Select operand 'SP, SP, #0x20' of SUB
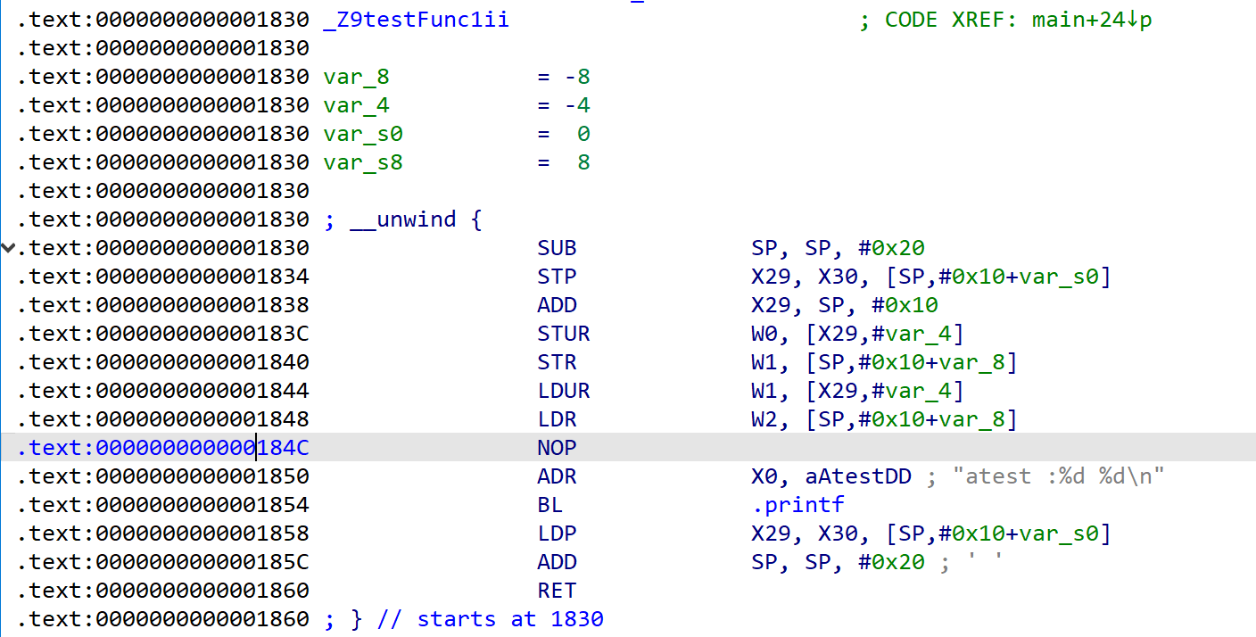1256x637 pixels. point(839,248)
